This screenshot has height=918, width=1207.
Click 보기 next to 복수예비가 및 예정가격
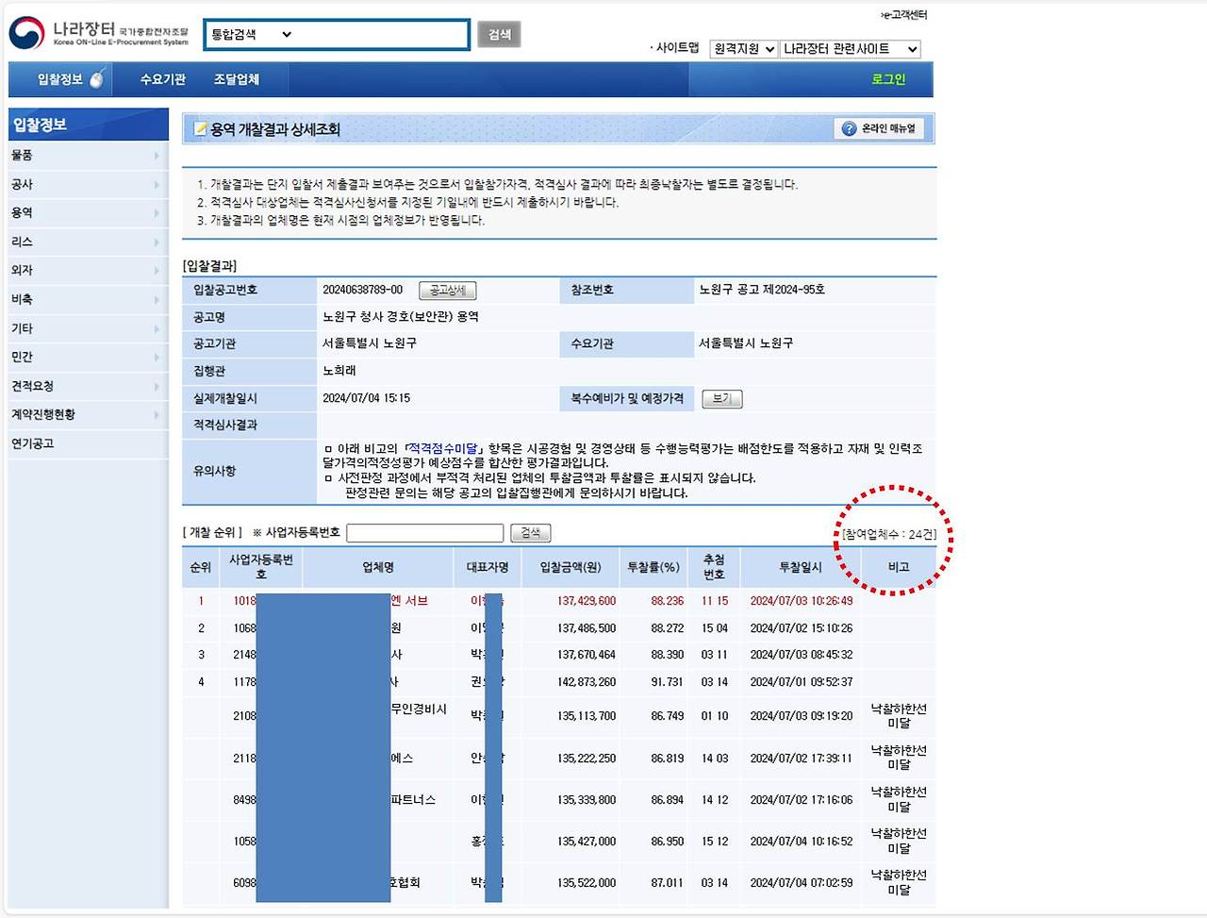pos(721,398)
